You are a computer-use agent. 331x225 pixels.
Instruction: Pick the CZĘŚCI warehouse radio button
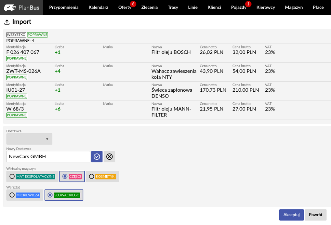(x=65, y=177)
